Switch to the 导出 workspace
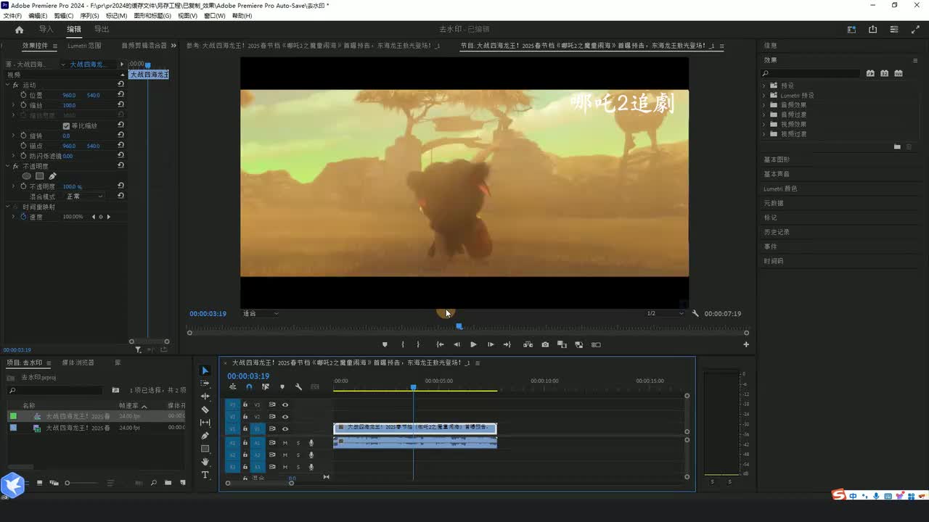 coord(102,30)
